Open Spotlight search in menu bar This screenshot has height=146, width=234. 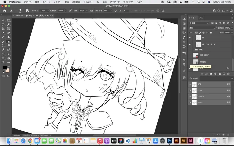pyautogui.click(x=198, y=2)
